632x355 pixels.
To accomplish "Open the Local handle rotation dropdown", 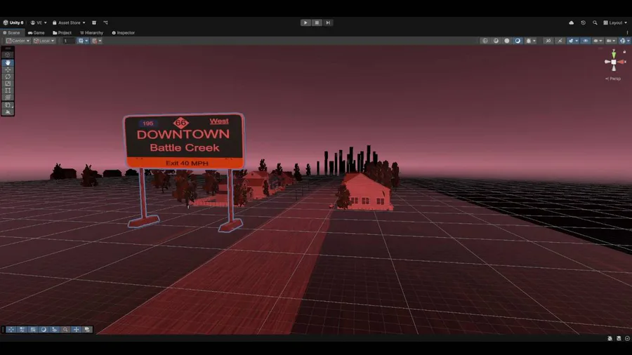I will (44, 41).
